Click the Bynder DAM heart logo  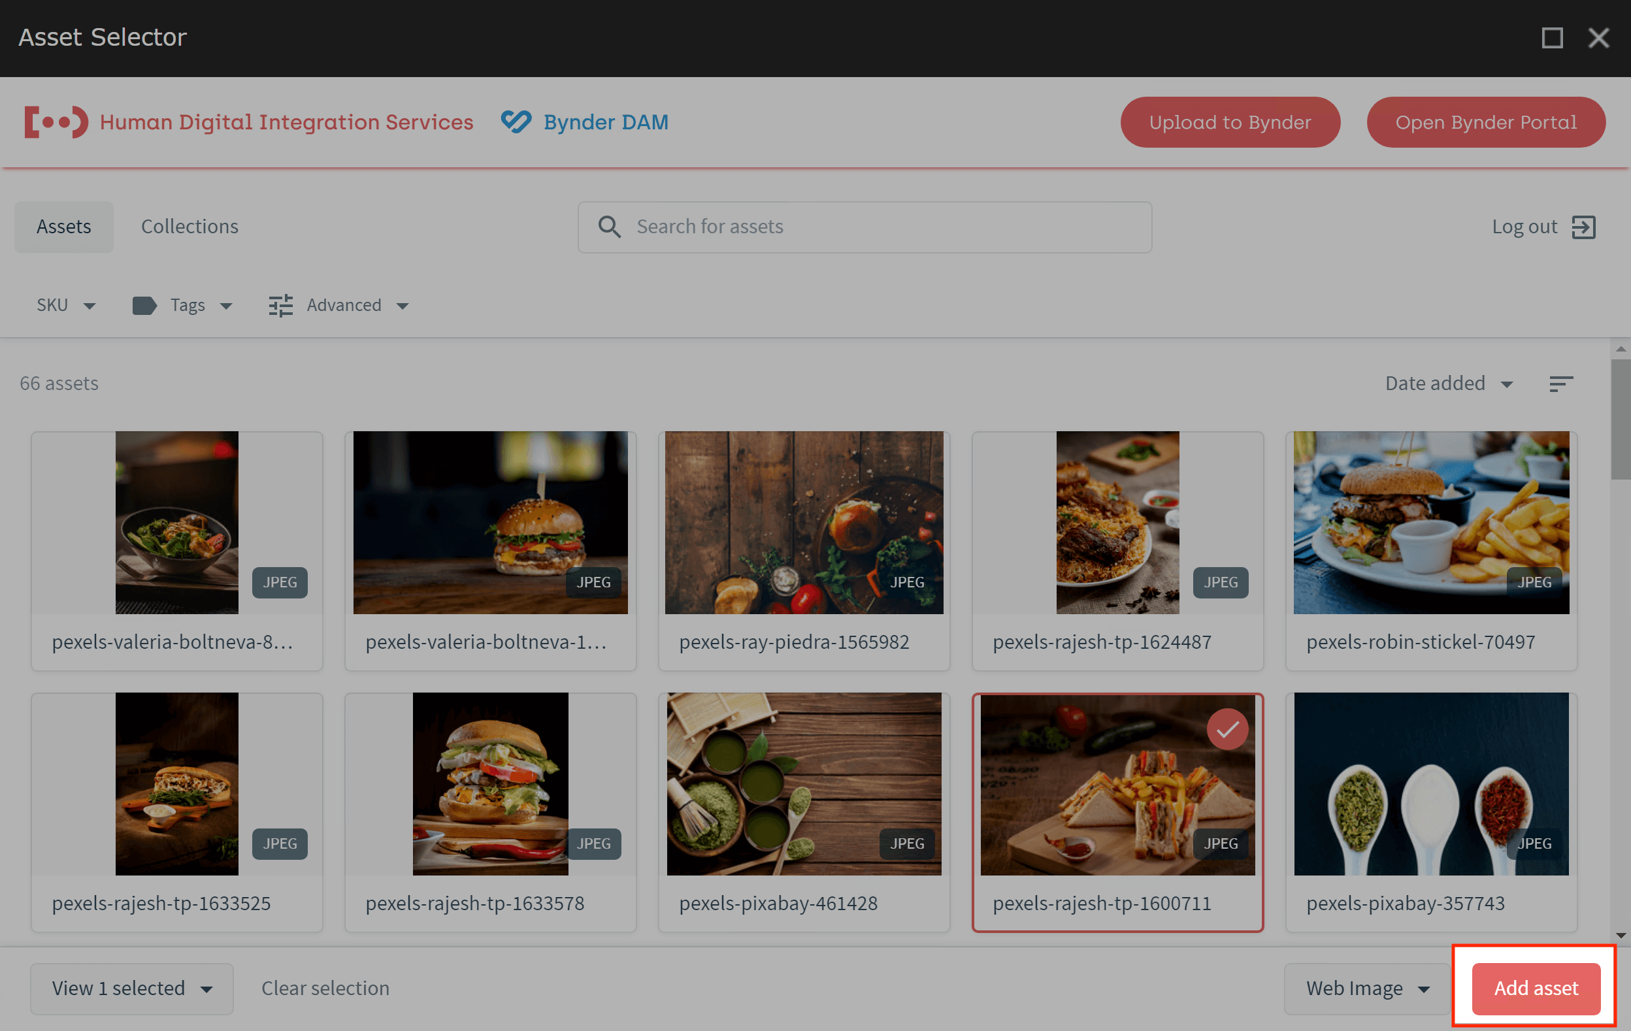tap(516, 122)
